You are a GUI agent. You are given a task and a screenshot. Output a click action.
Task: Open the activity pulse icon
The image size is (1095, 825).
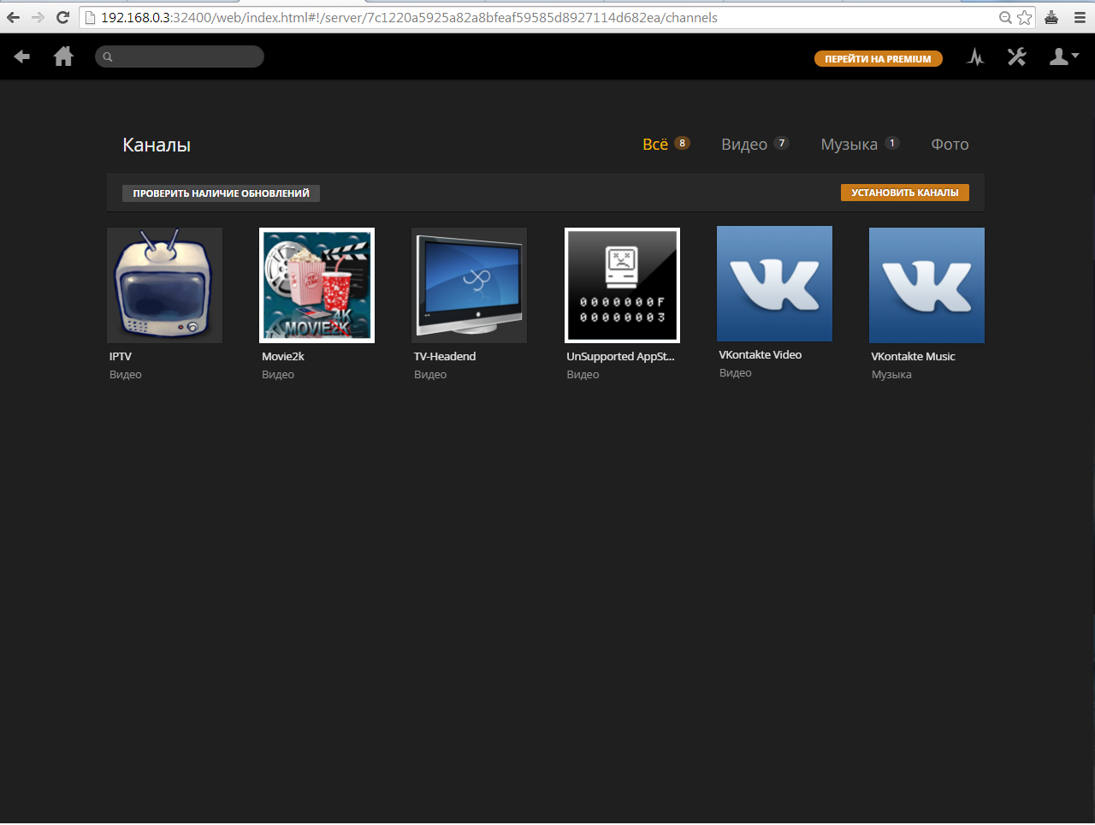pyautogui.click(x=976, y=56)
